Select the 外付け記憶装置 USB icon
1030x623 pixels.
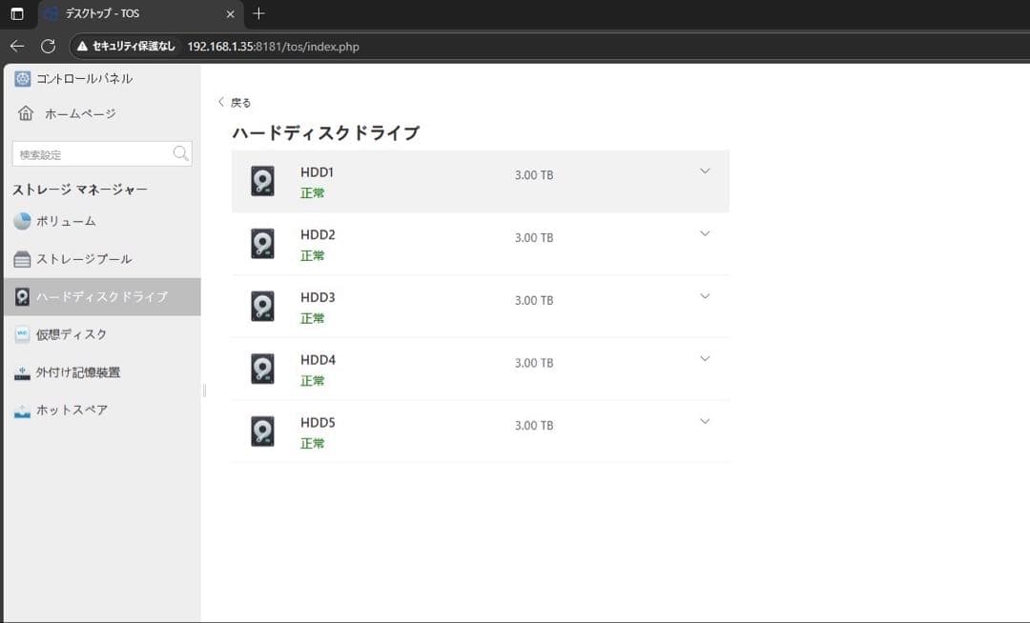click(21, 372)
